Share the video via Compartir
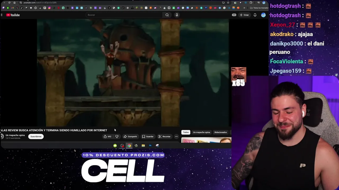The height and width of the screenshot is (190, 339). tap(130, 136)
